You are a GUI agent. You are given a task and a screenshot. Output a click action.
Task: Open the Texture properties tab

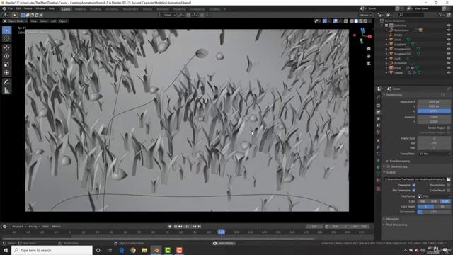click(378, 188)
